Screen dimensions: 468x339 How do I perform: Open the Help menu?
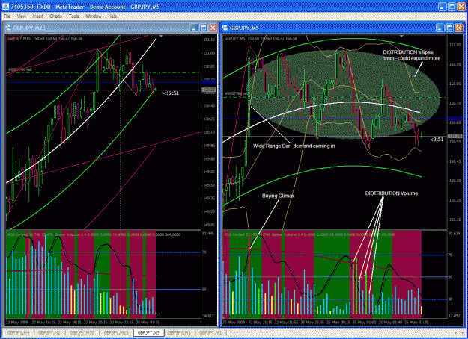(x=112, y=16)
